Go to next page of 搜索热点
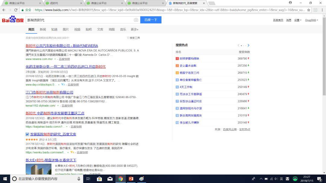Screen dimensions: 326x183 (x=248, y=45)
